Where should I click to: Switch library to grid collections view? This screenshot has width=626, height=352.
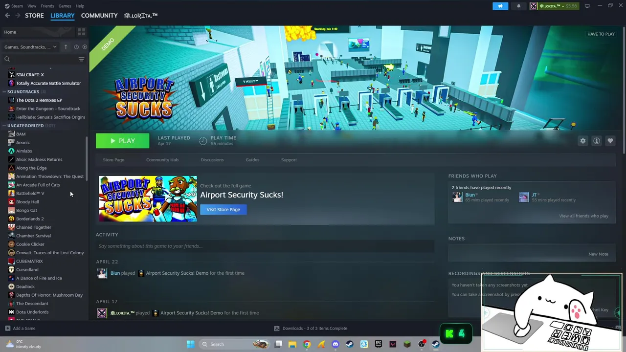(81, 32)
